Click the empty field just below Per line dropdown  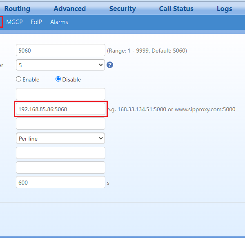(60, 153)
